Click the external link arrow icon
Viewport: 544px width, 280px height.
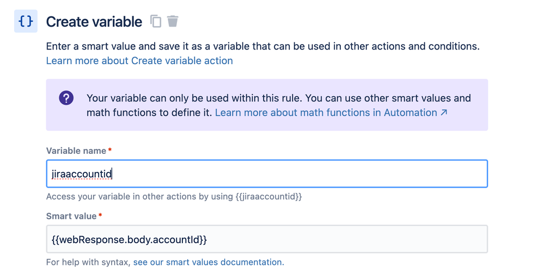pos(444,113)
